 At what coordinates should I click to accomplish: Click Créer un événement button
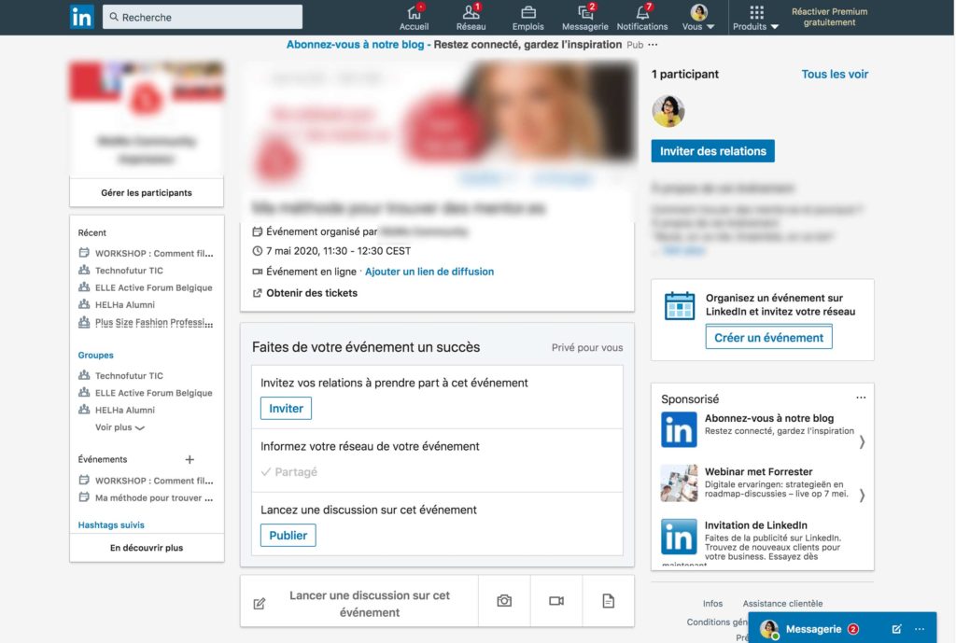(768, 337)
